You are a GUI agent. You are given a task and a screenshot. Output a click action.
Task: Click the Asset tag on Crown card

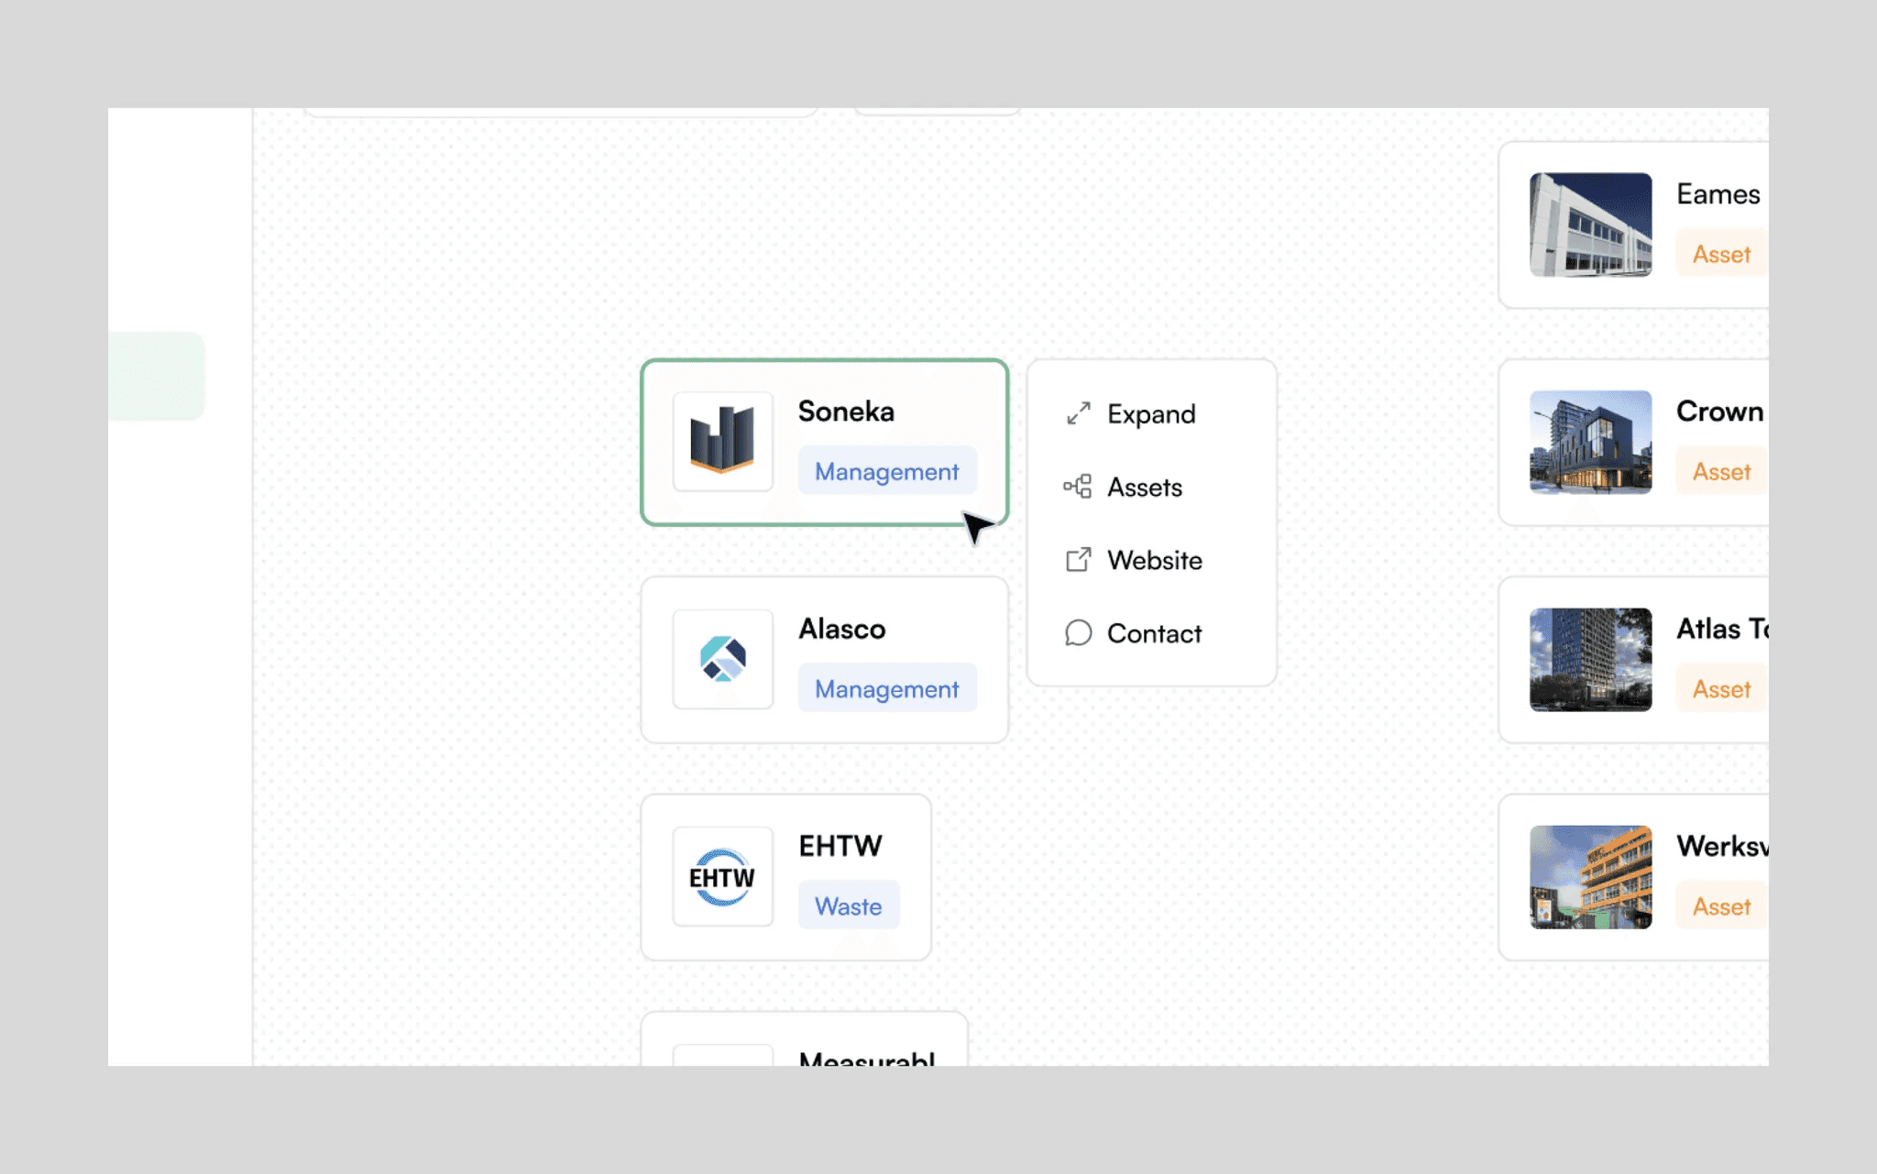point(1720,471)
